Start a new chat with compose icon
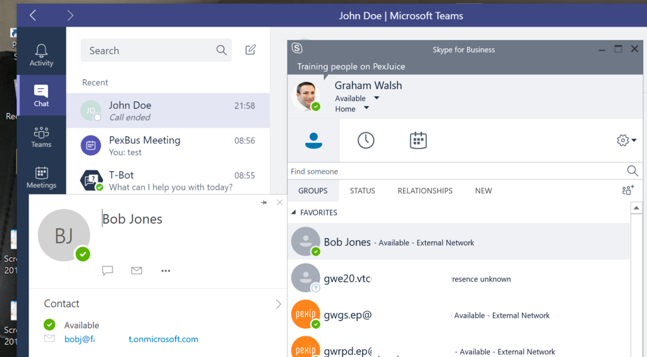 tap(251, 50)
